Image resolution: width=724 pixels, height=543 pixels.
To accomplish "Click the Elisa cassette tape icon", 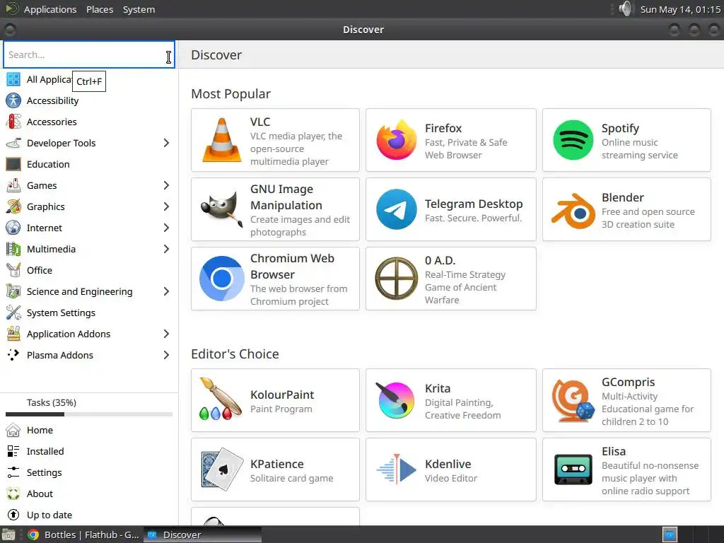I will pyautogui.click(x=573, y=469).
